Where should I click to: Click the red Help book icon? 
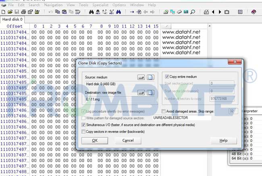[x=254, y=12]
